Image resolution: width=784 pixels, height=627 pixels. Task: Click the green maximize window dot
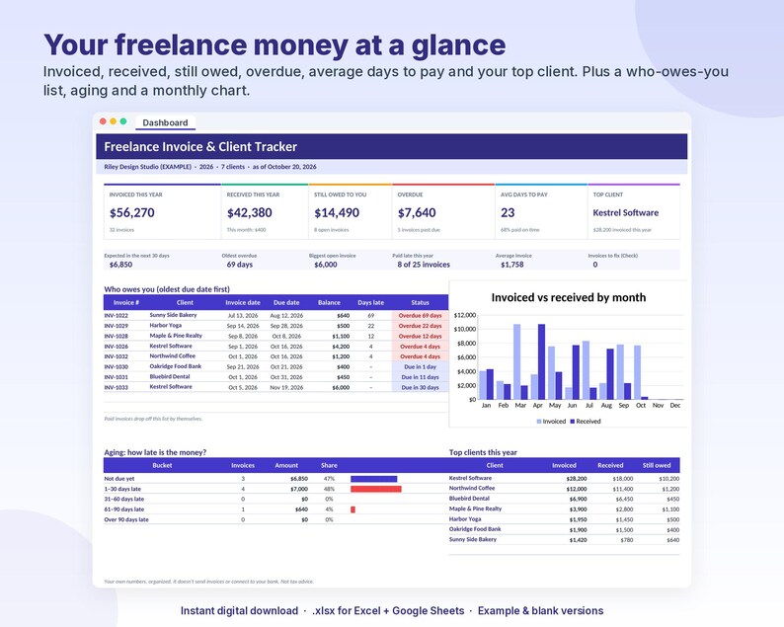pos(123,121)
